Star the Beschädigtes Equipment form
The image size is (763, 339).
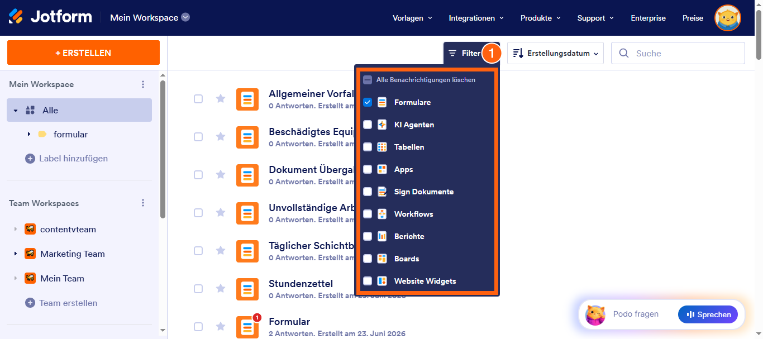click(221, 137)
